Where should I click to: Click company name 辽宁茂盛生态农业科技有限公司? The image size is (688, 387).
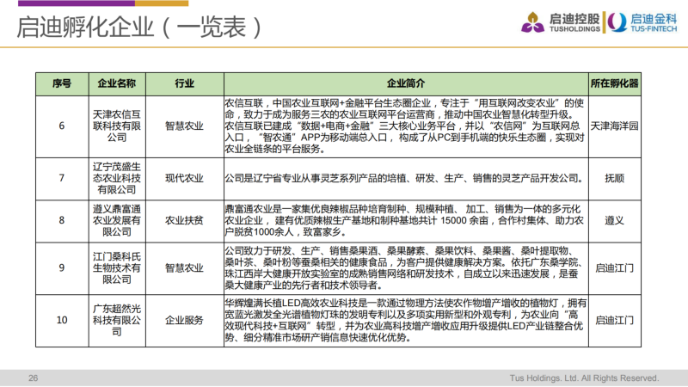point(117,179)
